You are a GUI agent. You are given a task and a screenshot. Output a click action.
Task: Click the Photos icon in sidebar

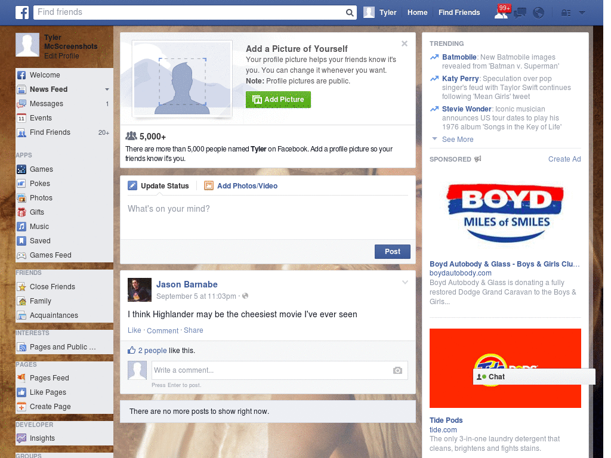coord(21,198)
